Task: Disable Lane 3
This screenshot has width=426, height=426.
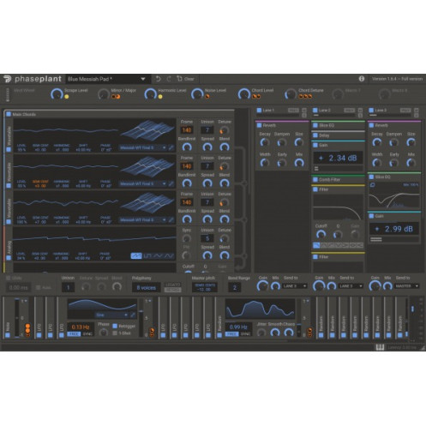Action: click(371, 110)
